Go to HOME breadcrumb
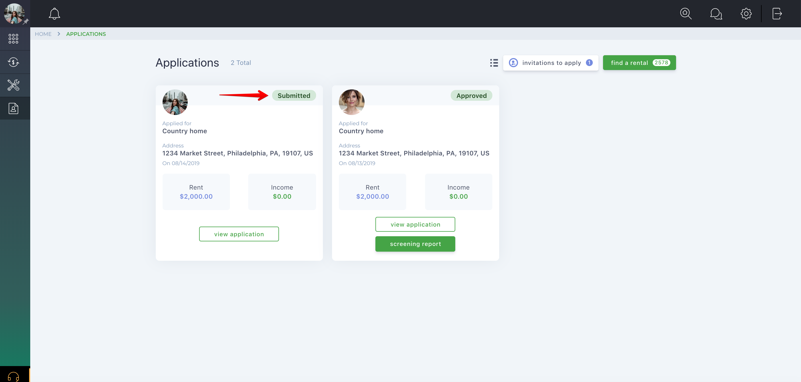This screenshot has height=382, width=801. (x=43, y=34)
